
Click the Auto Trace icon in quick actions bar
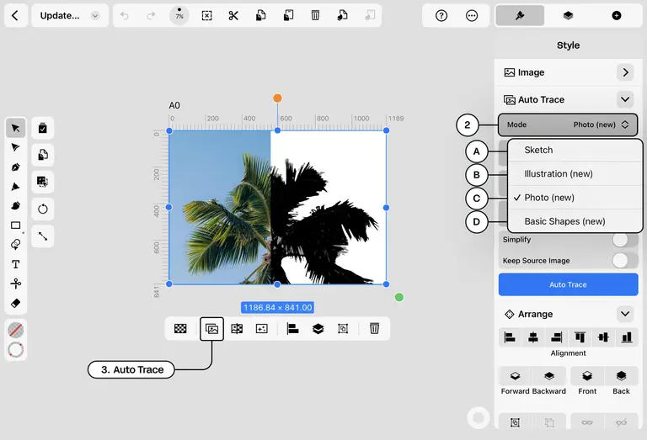point(212,329)
